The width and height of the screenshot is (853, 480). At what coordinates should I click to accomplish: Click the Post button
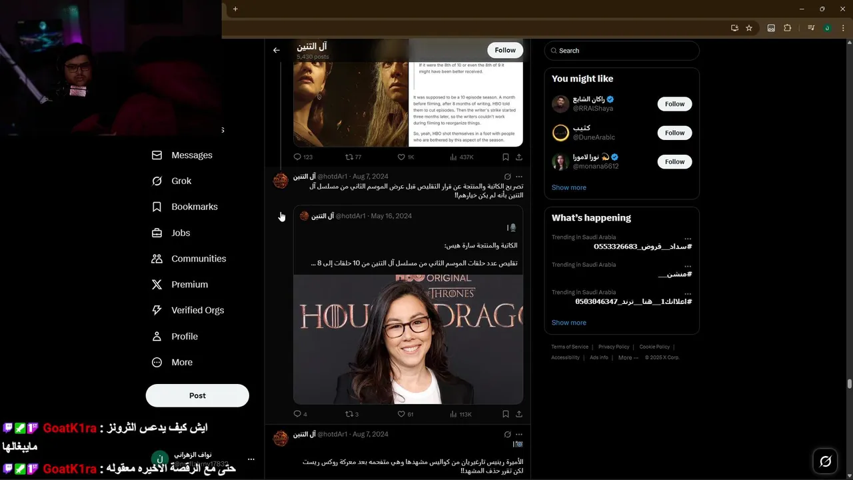[197, 395]
